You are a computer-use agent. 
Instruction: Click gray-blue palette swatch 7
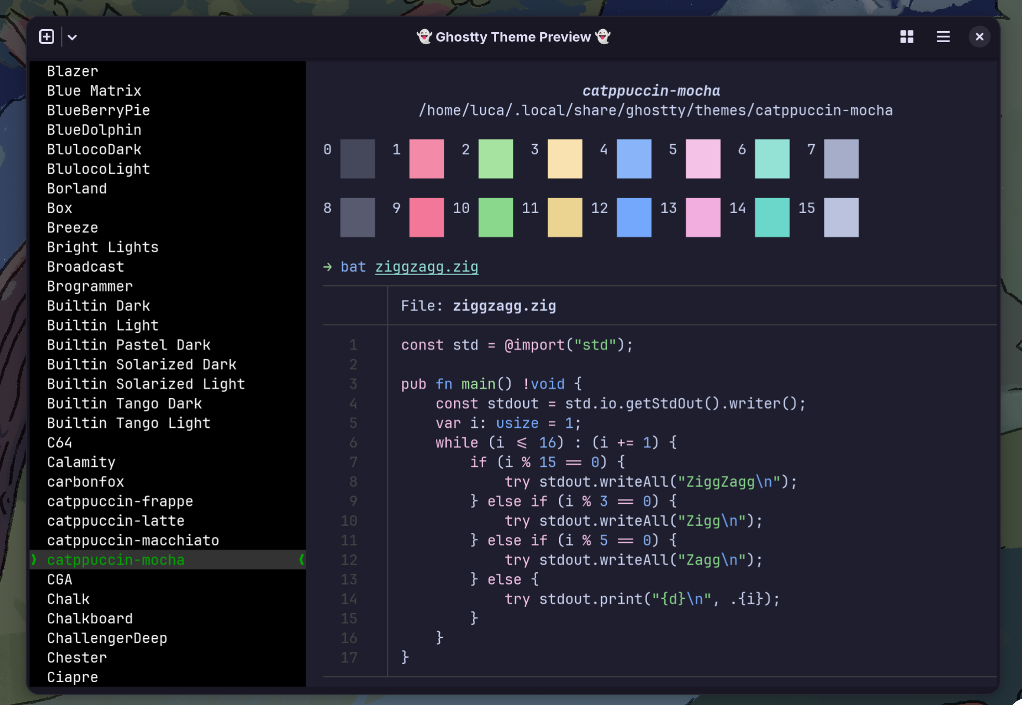842,159
